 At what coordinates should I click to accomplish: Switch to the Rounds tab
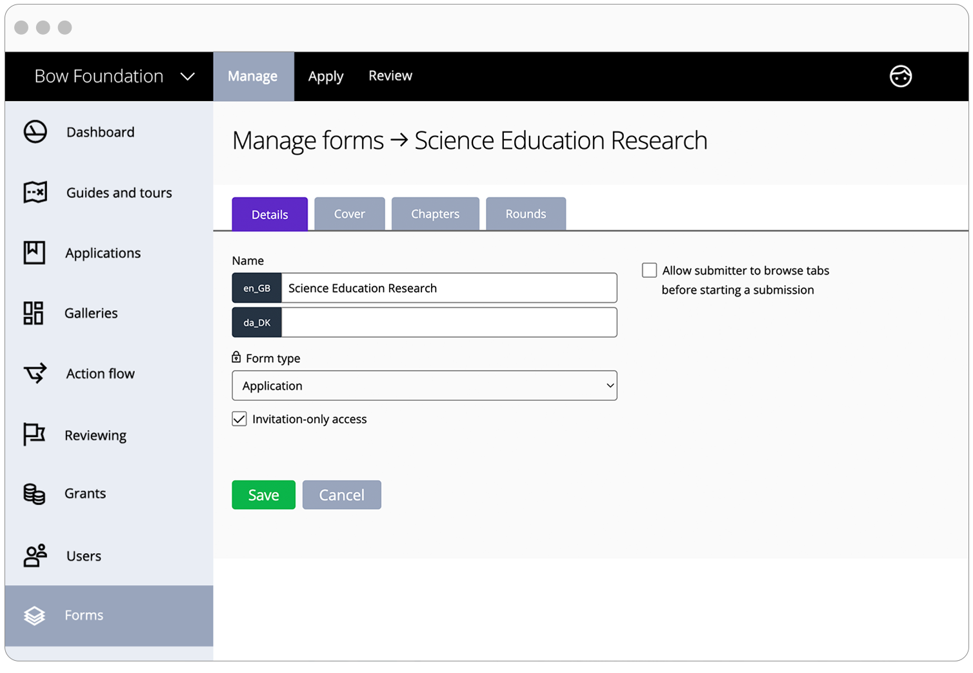coord(525,214)
